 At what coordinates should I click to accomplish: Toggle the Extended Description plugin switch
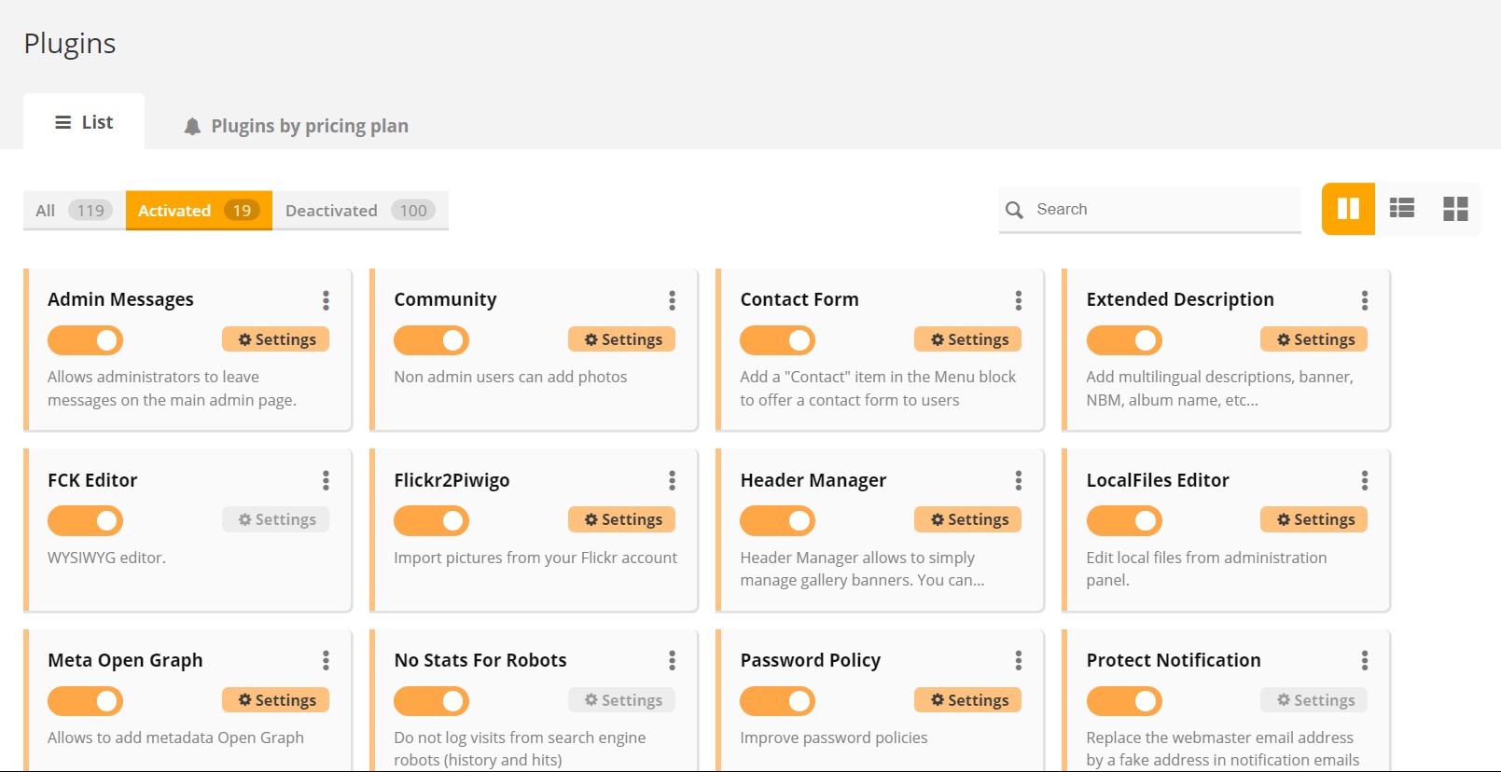(x=1124, y=340)
